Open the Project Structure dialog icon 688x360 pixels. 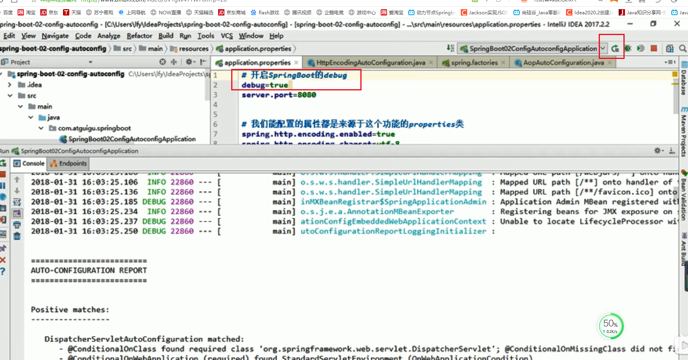[x=670, y=49]
